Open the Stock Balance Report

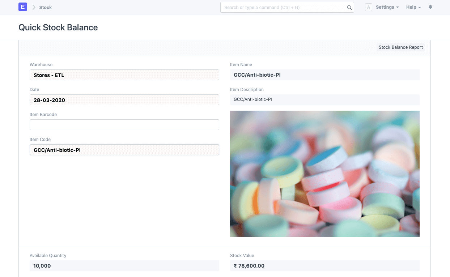click(x=400, y=47)
